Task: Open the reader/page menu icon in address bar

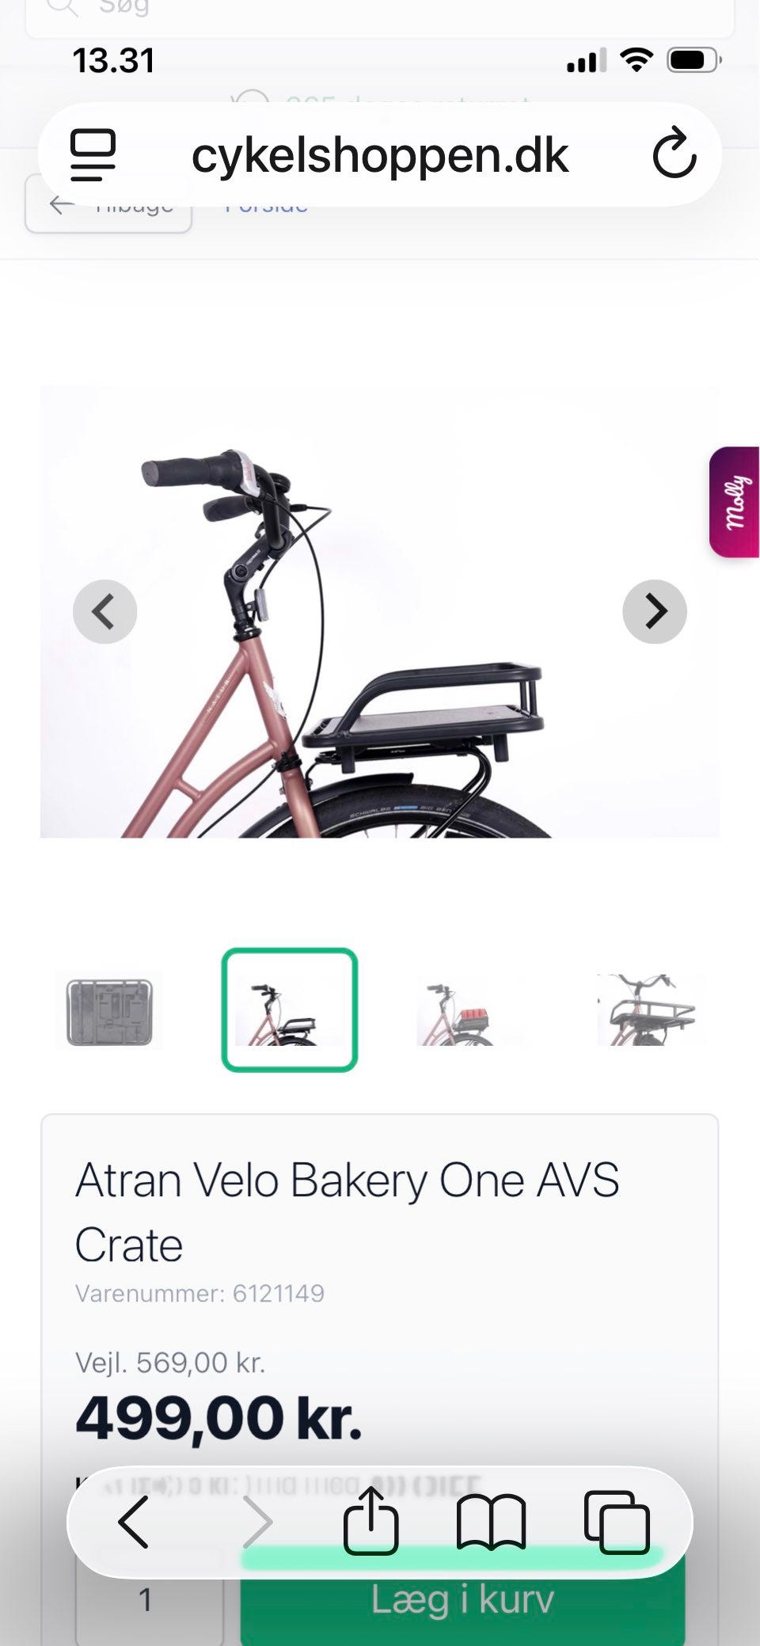Action: (x=93, y=154)
